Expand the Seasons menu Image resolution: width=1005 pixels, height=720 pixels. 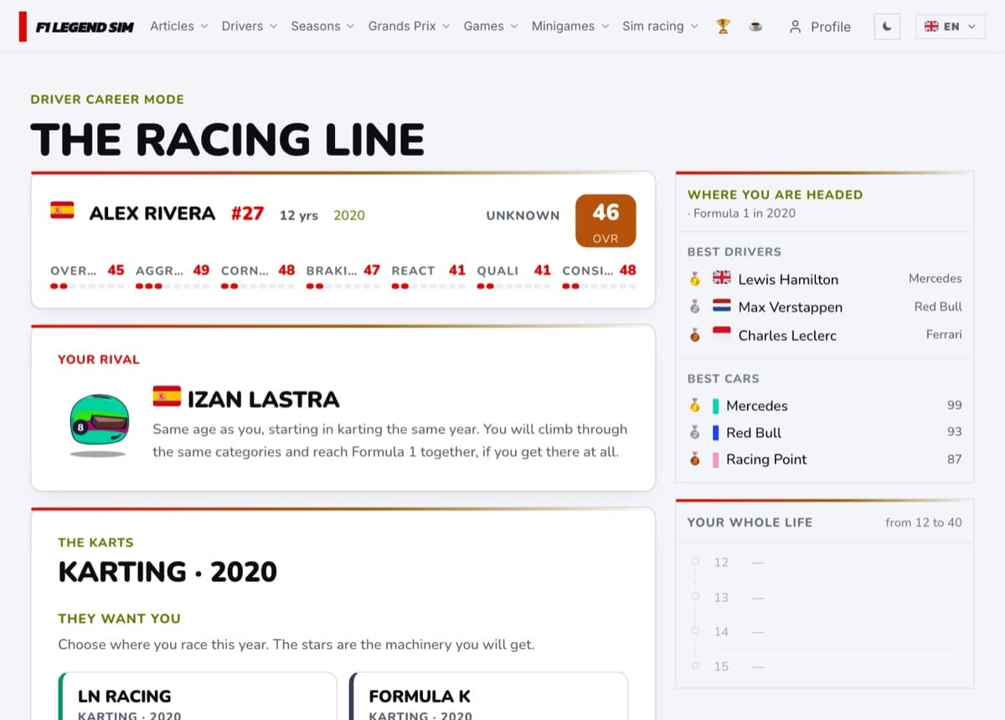[x=322, y=26]
